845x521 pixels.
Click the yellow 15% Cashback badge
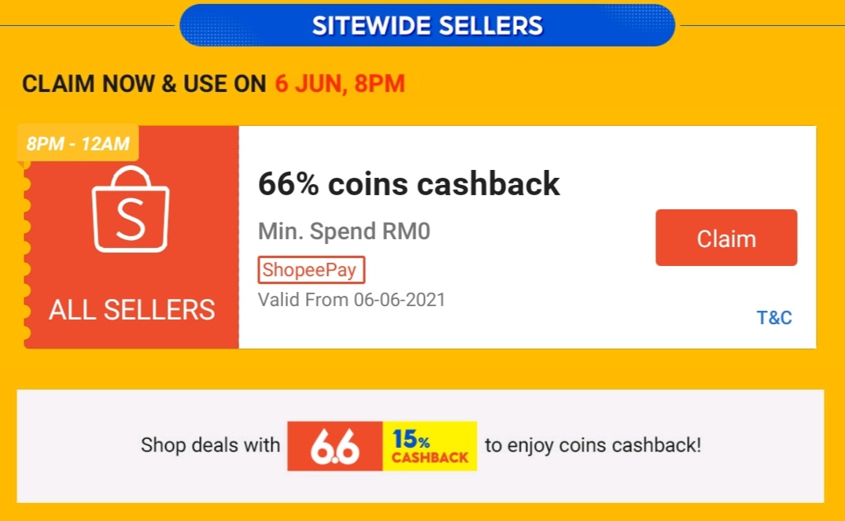430,446
